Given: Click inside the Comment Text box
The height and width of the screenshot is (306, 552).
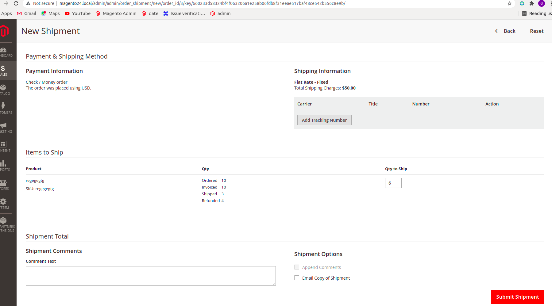Looking at the screenshot, I should (150, 275).
